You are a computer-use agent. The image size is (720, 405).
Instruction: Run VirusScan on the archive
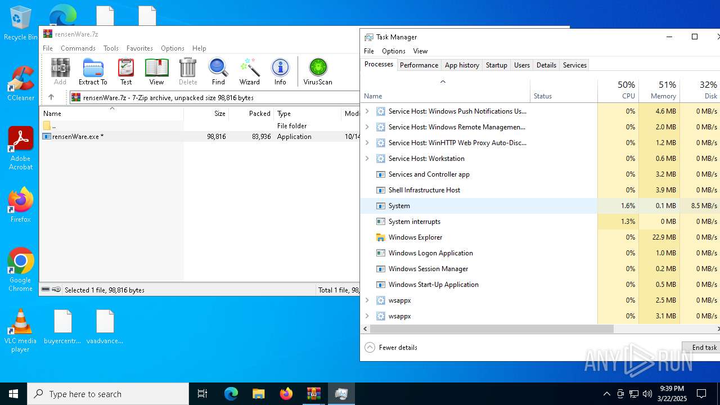318,72
